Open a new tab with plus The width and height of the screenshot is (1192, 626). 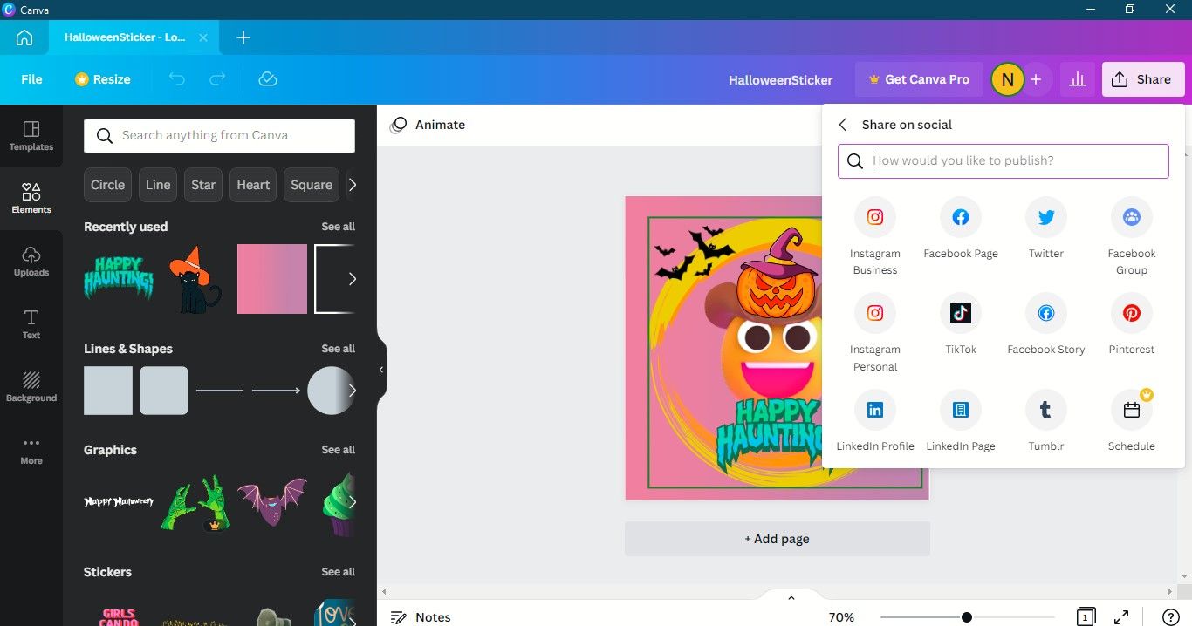[243, 37]
